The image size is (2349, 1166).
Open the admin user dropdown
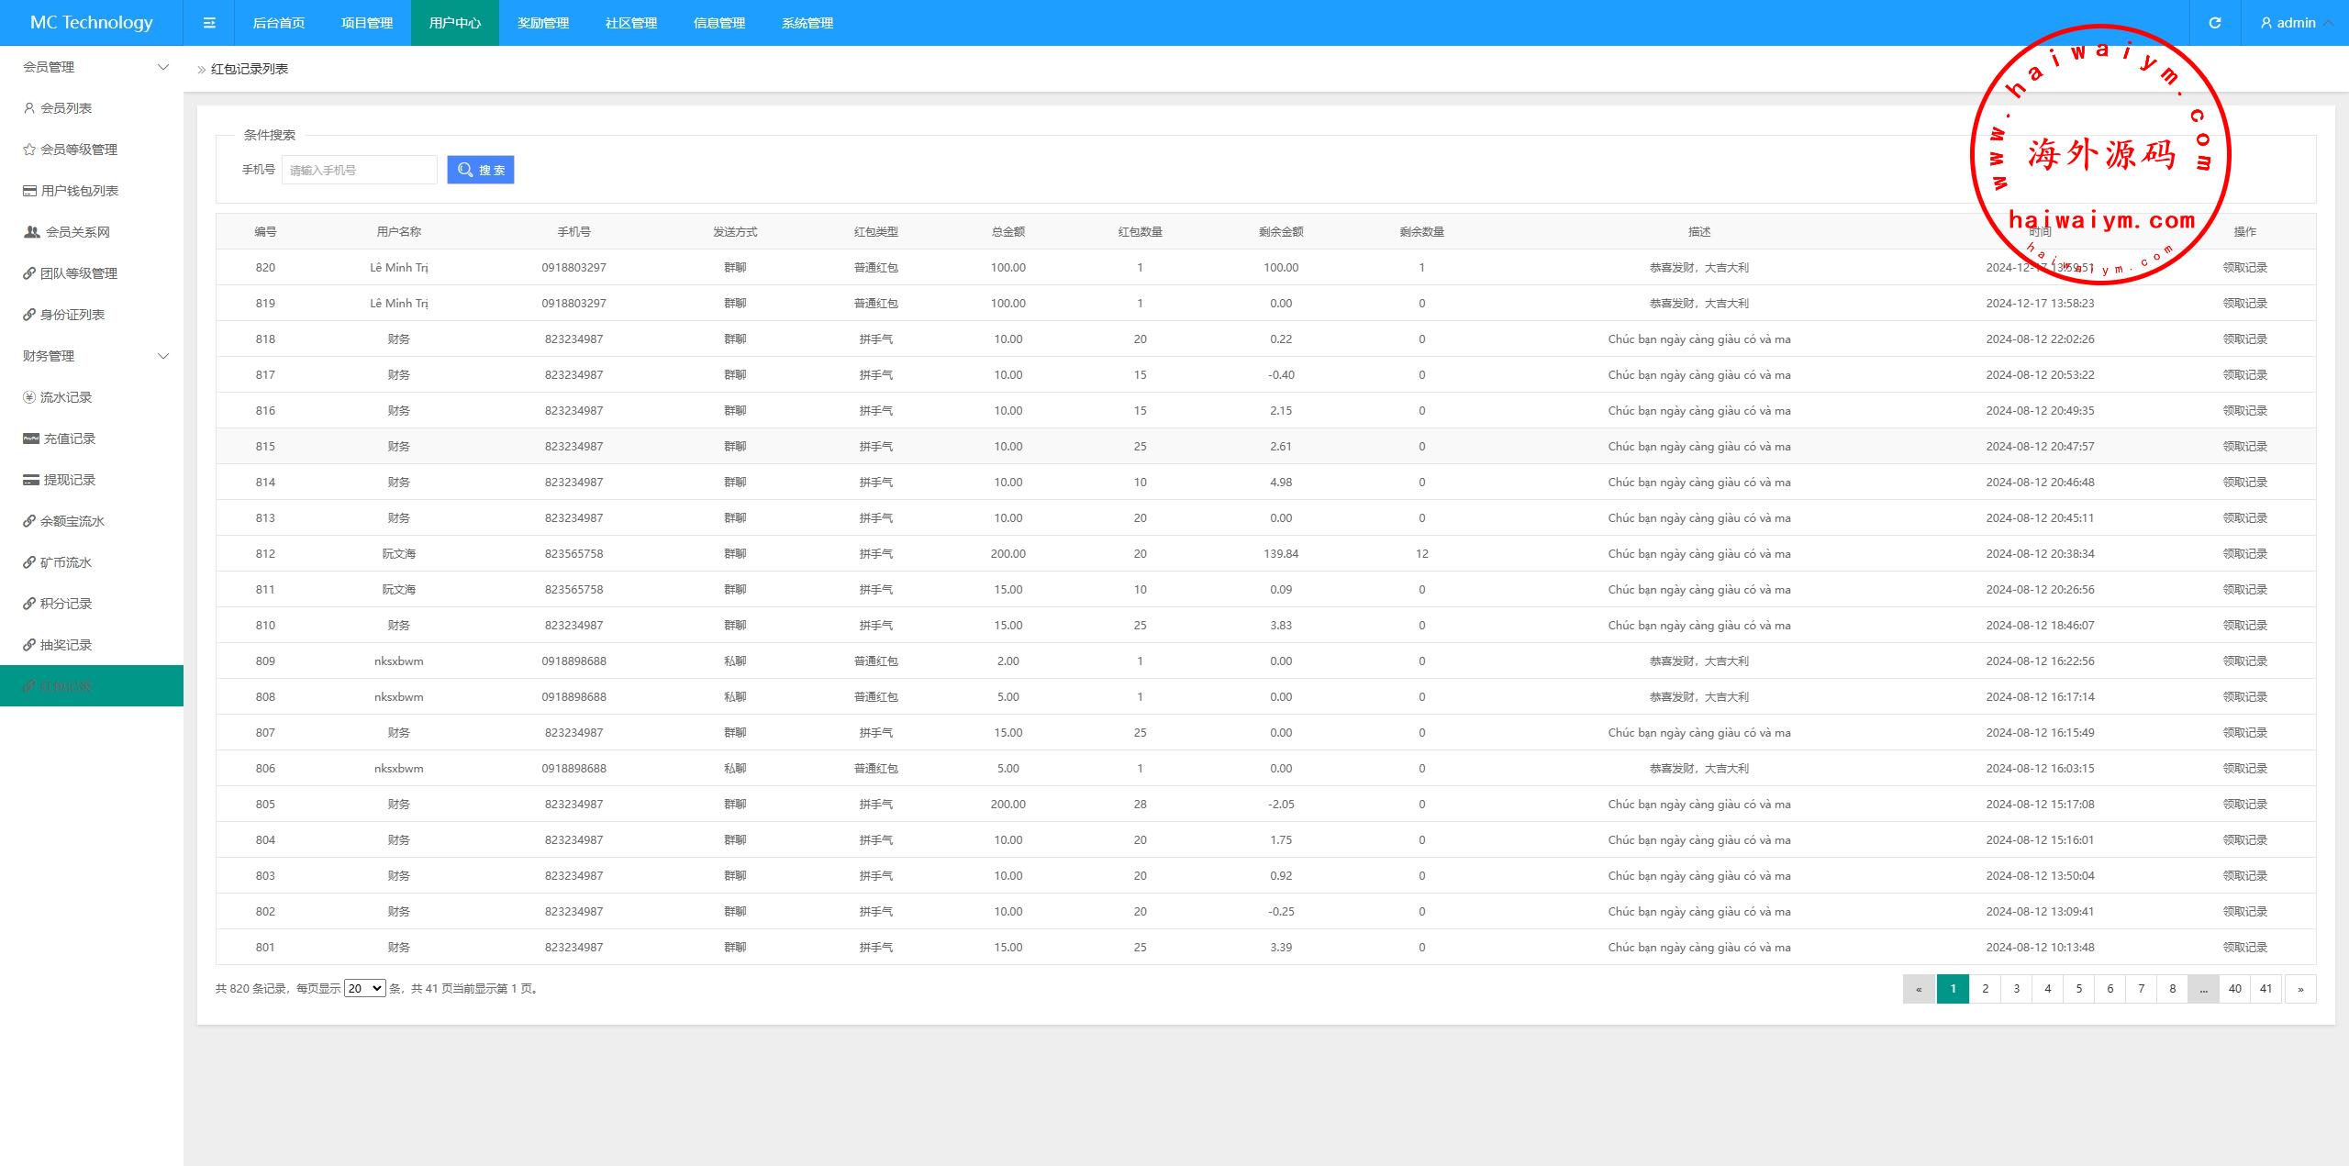coord(2295,23)
